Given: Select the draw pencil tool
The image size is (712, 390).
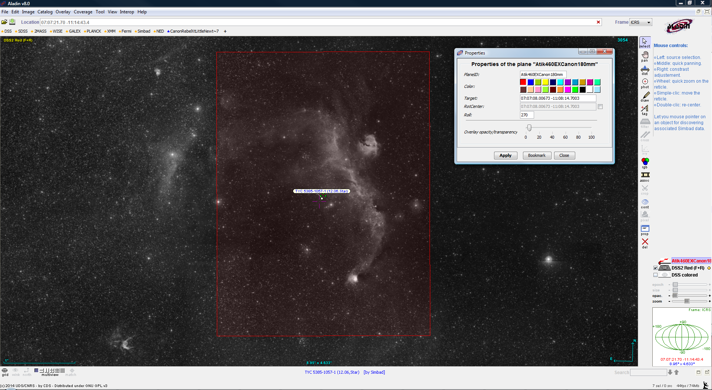Looking at the screenshot, I should pos(645,96).
